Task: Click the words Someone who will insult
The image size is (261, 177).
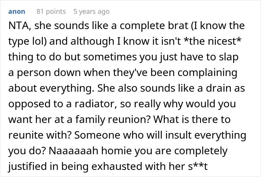Action: pos(133,135)
